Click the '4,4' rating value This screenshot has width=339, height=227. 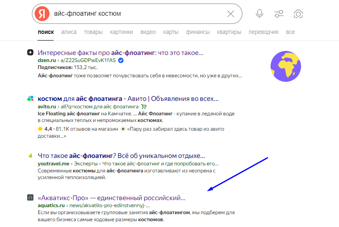[48, 129]
